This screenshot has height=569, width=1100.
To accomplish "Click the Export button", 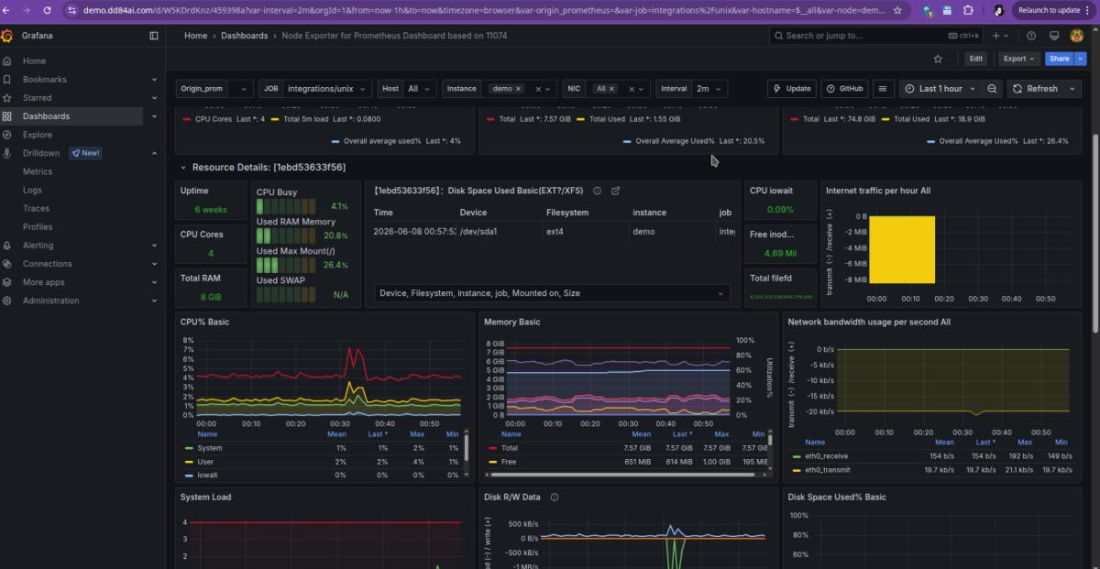I will (x=1018, y=59).
